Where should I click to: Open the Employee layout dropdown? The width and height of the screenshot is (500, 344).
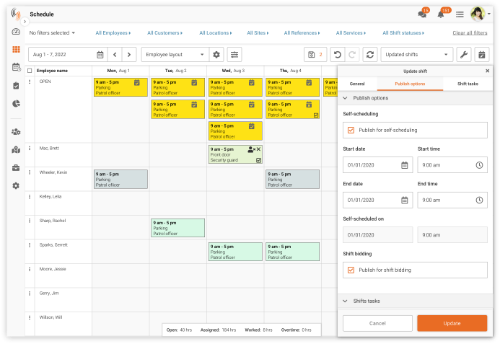(x=175, y=55)
